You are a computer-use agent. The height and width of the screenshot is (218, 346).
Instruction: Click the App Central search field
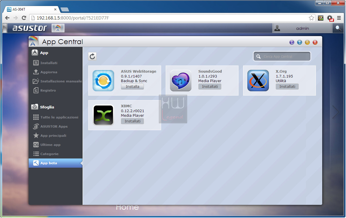(282, 56)
